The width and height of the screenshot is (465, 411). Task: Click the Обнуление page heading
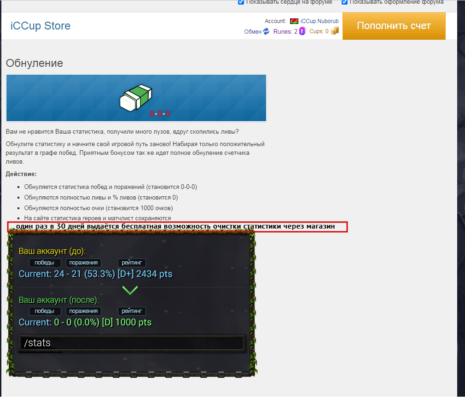tap(35, 63)
